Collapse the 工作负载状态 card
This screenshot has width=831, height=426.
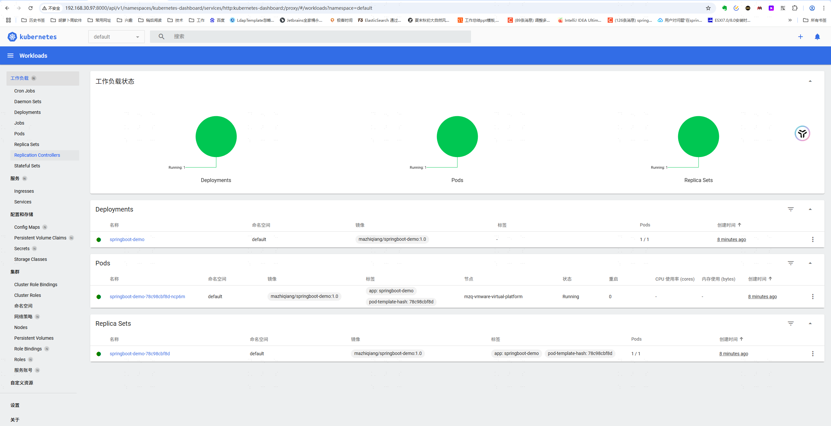tap(810, 81)
